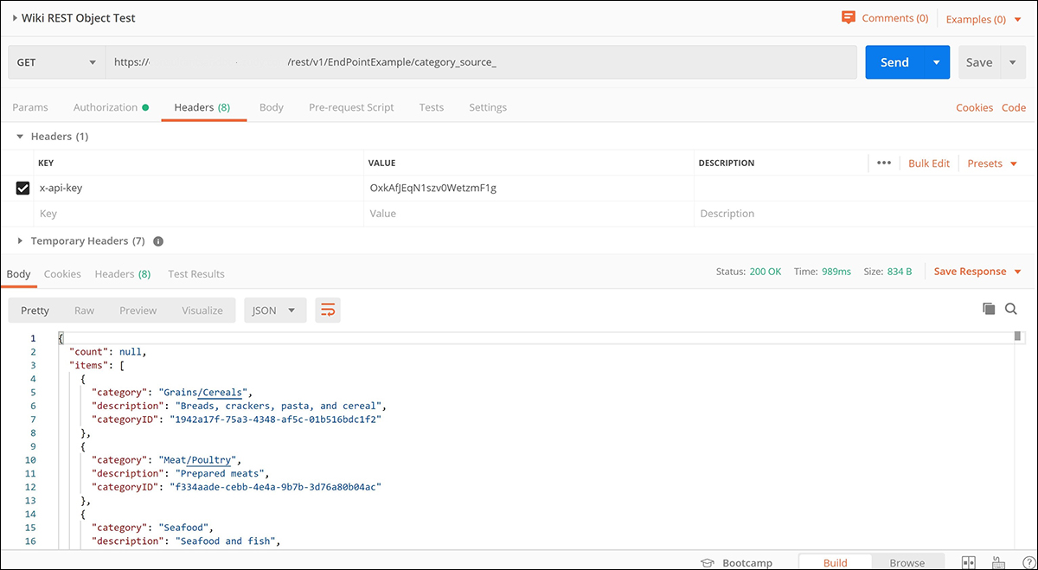The height and width of the screenshot is (570, 1038).
Task: Click into the request URL field
Action: pos(481,62)
